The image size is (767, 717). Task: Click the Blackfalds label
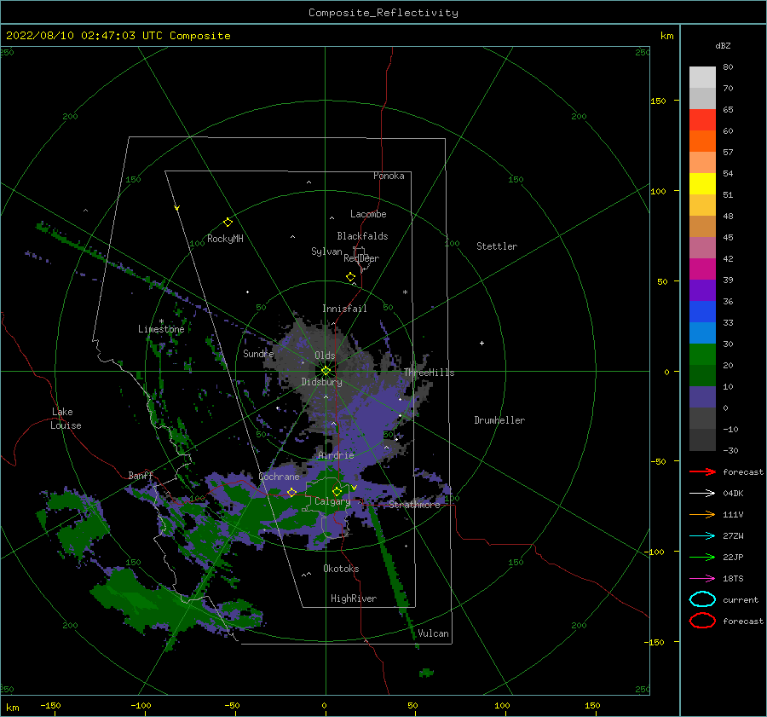[x=362, y=236]
